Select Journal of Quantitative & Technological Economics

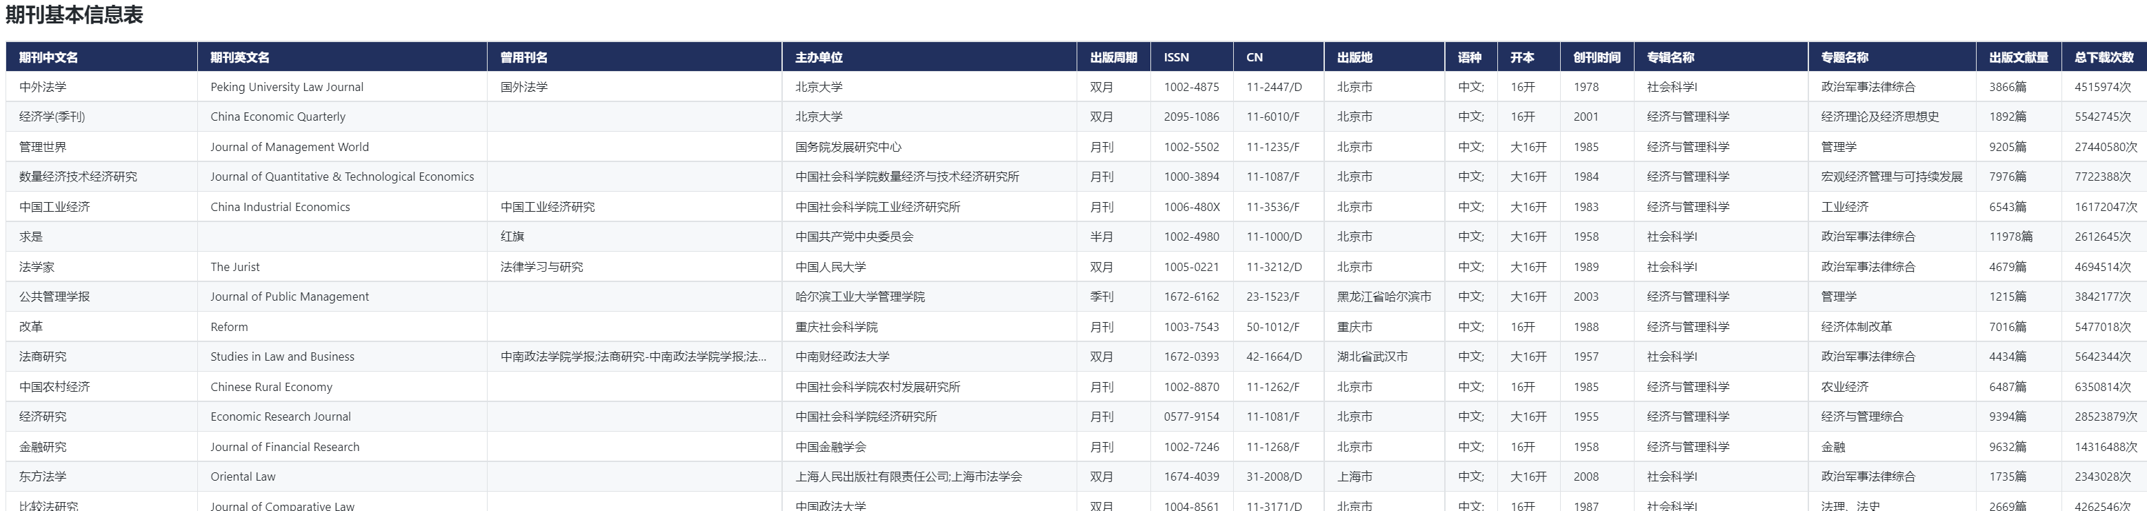tap(341, 177)
